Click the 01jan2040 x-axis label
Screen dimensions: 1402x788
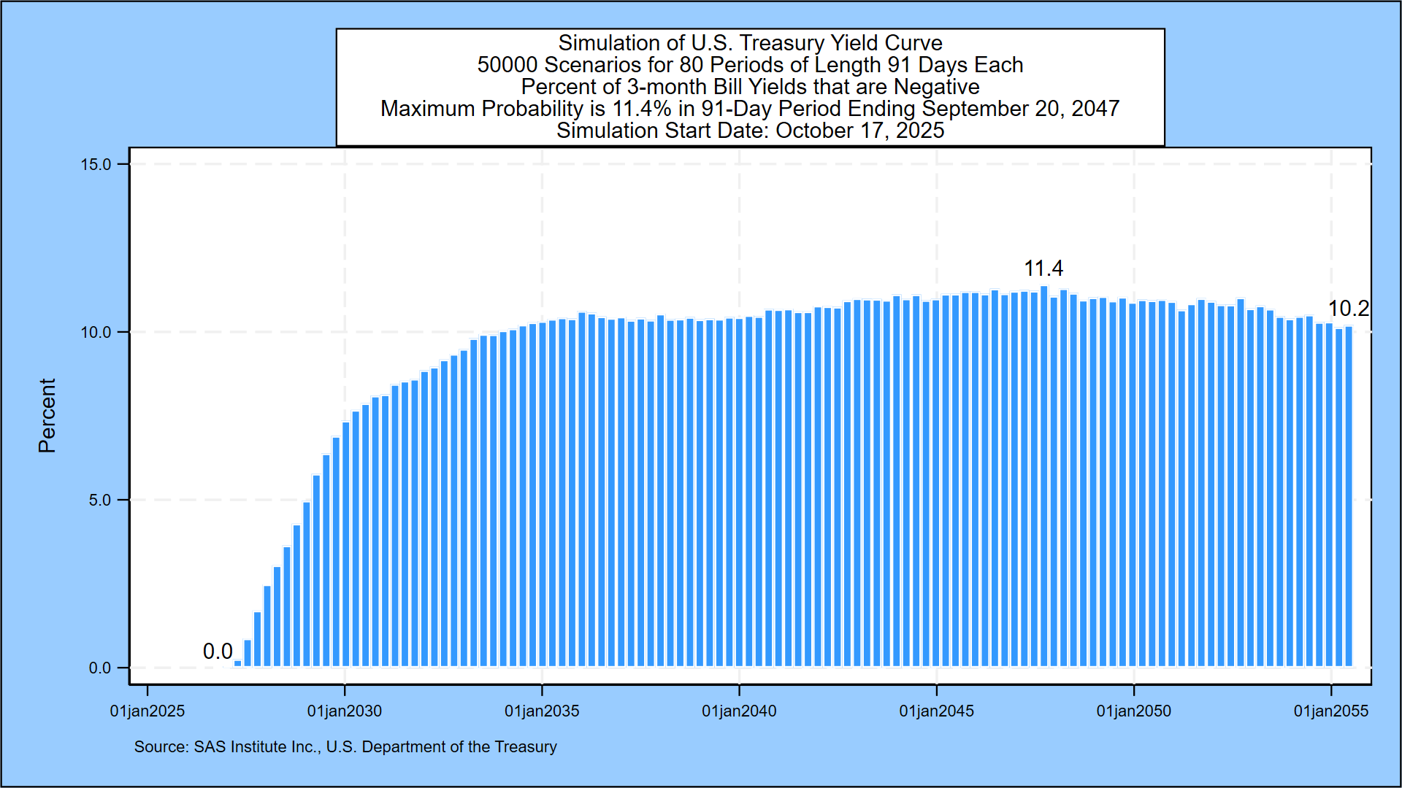(739, 711)
